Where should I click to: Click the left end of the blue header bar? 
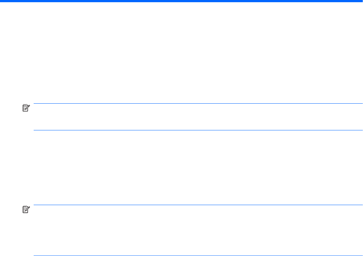click(1, 1)
